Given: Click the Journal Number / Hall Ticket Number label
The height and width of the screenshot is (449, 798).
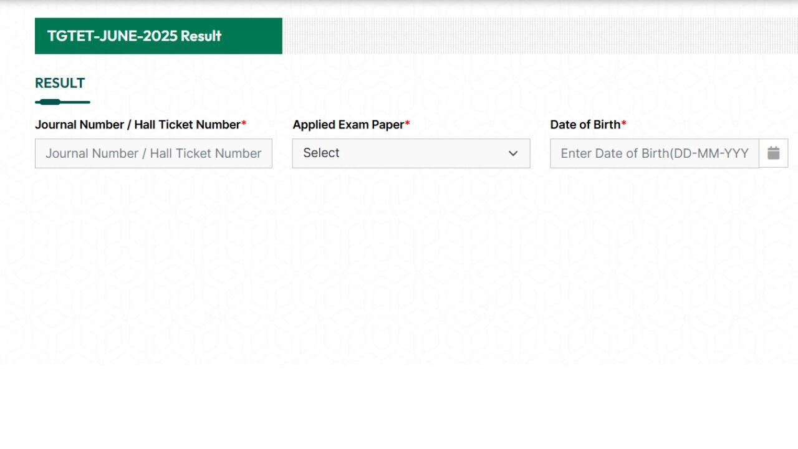Looking at the screenshot, I should point(137,125).
